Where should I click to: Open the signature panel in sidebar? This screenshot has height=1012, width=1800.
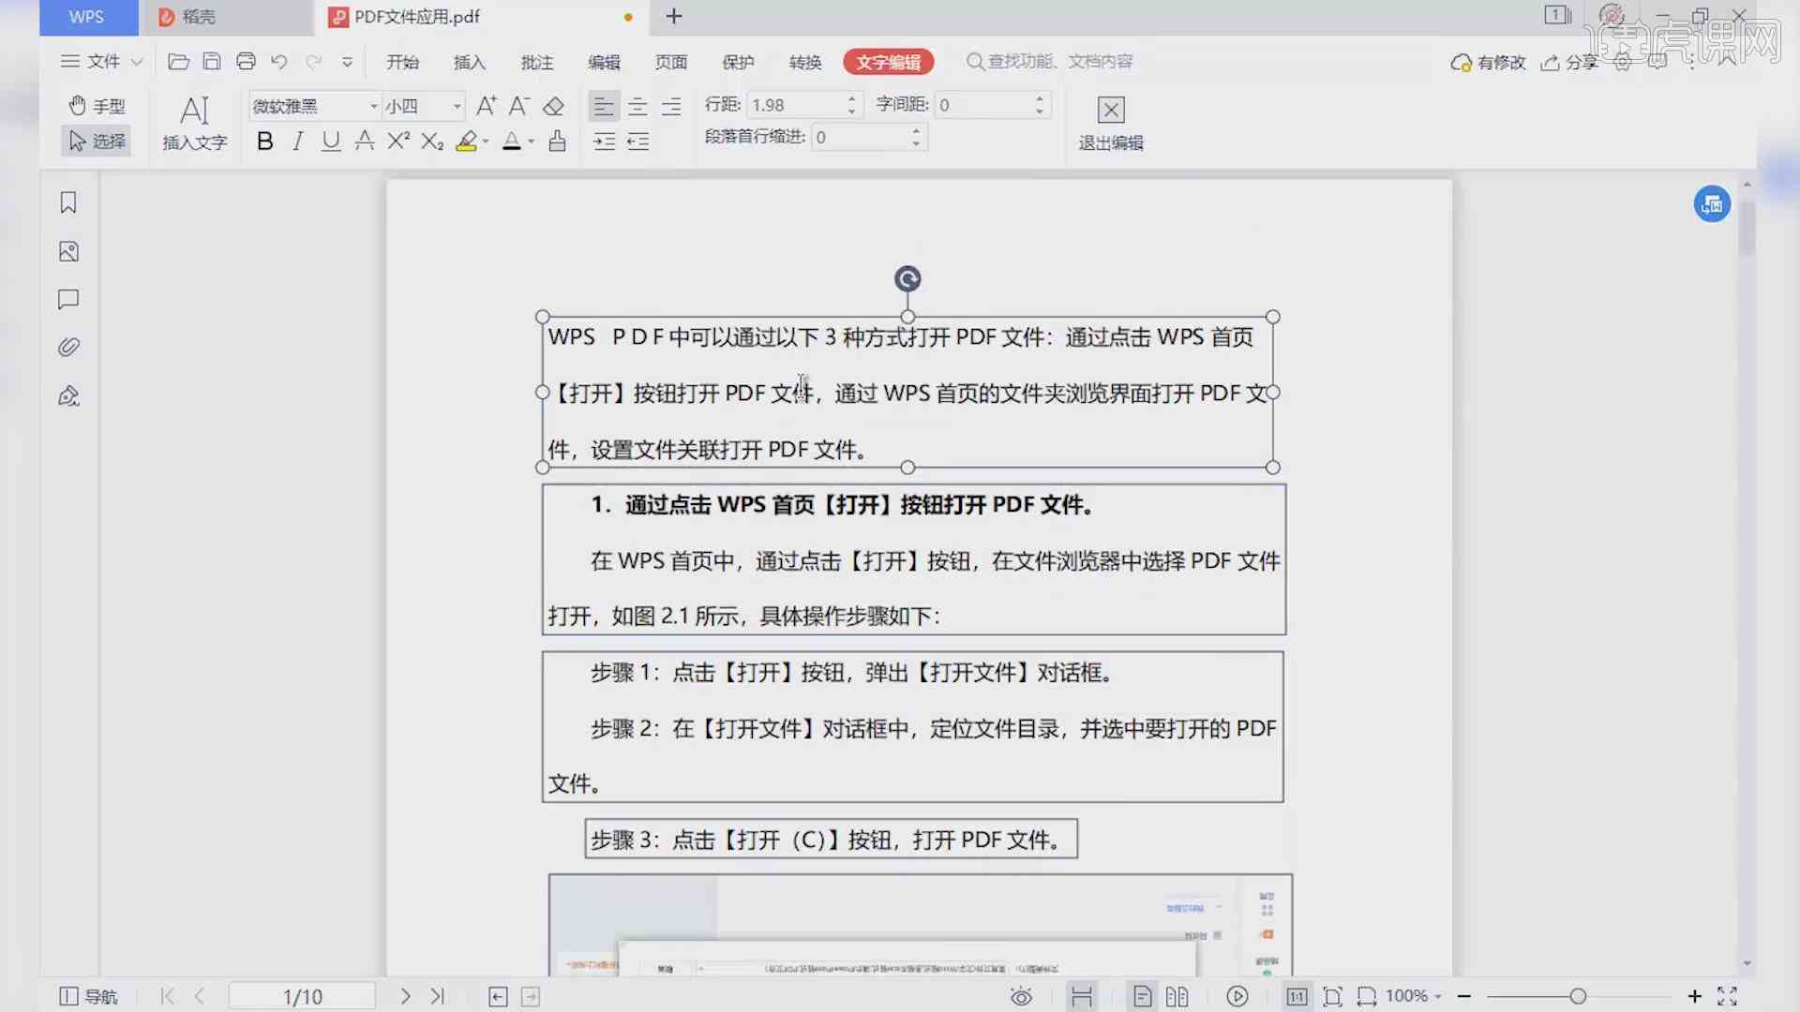pyautogui.click(x=68, y=396)
